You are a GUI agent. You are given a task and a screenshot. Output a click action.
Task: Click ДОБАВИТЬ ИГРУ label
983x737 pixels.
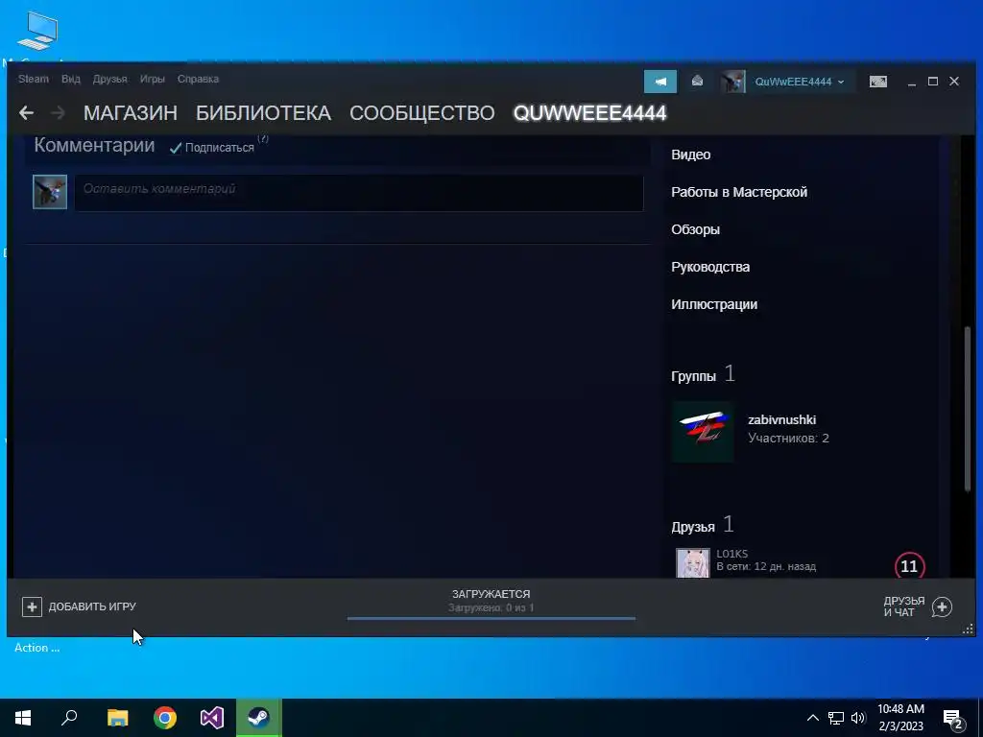click(x=92, y=606)
